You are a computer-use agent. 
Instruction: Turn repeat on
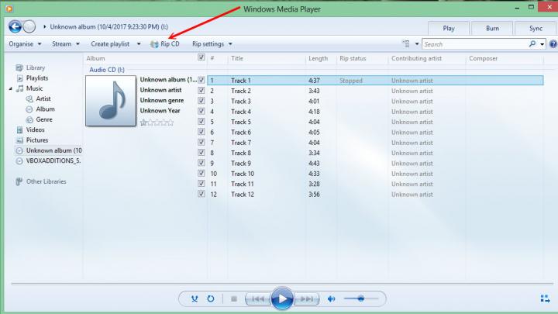[211, 298]
